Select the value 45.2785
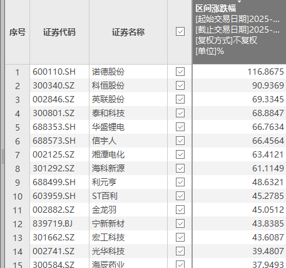This screenshot has width=286, height=268. point(268,196)
